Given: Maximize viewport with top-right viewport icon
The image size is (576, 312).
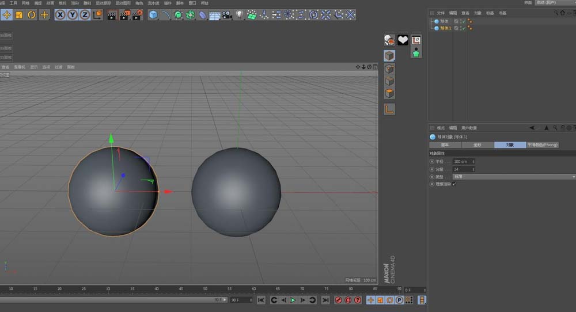Looking at the screenshot, I should point(375,67).
